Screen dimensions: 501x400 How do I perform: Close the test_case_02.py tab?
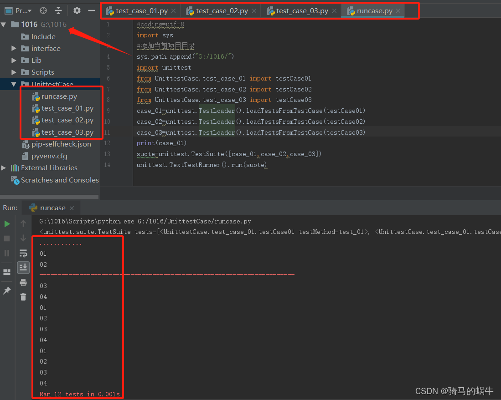(254, 11)
